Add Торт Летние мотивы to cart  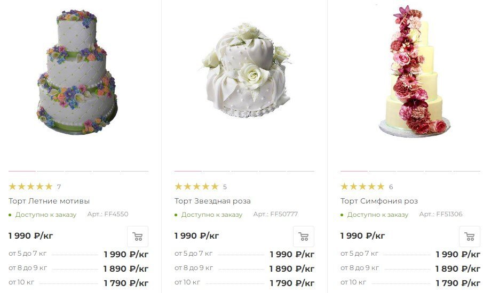tap(138, 237)
